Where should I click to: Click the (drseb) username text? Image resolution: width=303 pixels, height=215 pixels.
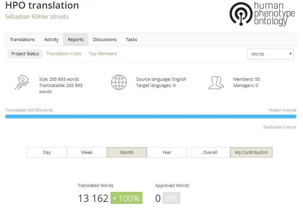tap(59, 17)
